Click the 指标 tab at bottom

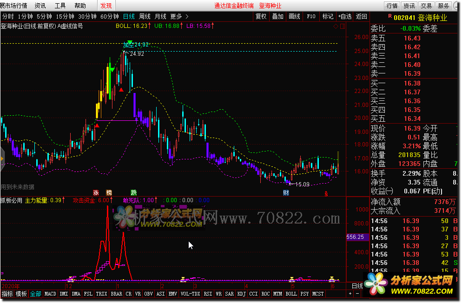click(7, 294)
